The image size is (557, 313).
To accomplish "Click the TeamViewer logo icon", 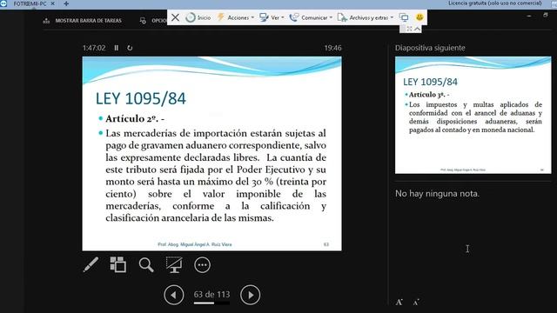I will (x=3, y=3).
